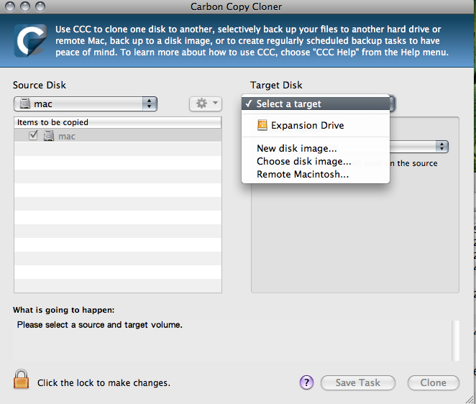Click the Expansion Drive orange disk icon
The height and width of the screenshot is (404, 476).
(262, 125)
